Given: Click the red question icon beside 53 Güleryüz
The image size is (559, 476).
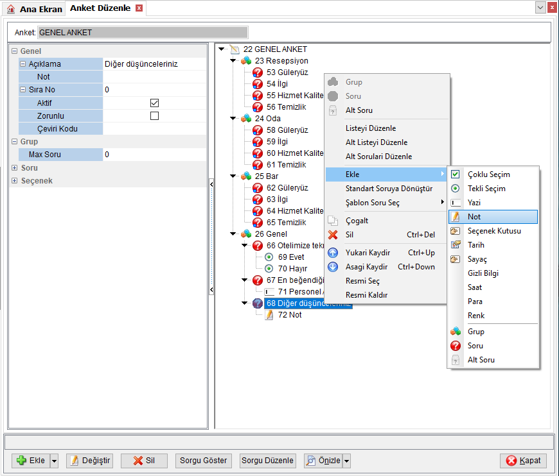Looking at the screenshot, I should tap(258, 72).
